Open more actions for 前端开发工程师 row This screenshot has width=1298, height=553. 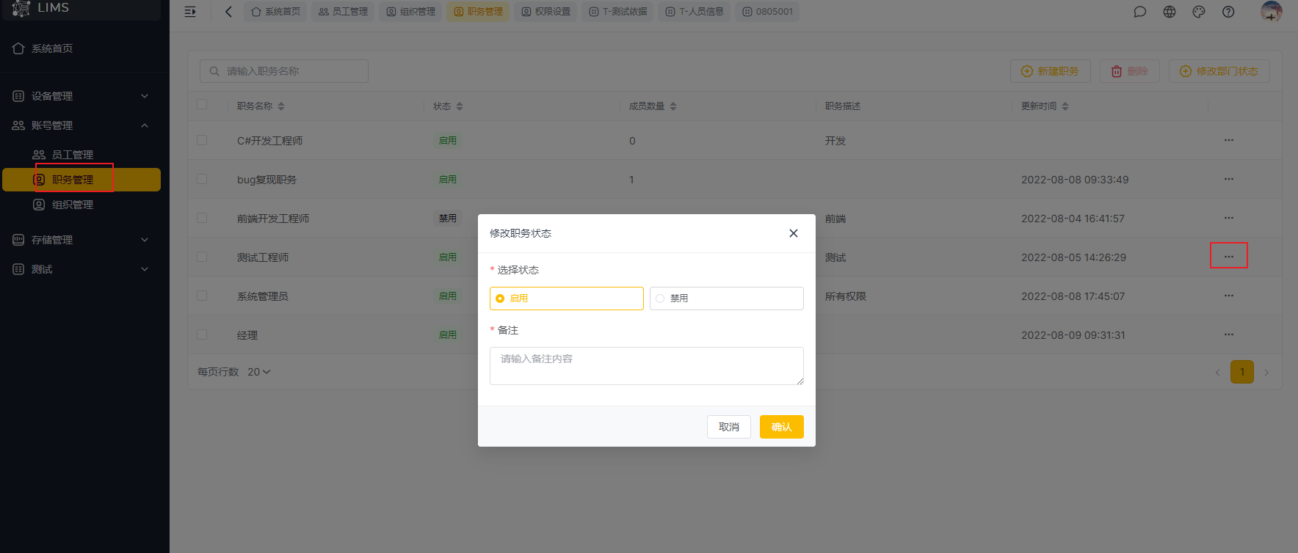coord(1229,218)
